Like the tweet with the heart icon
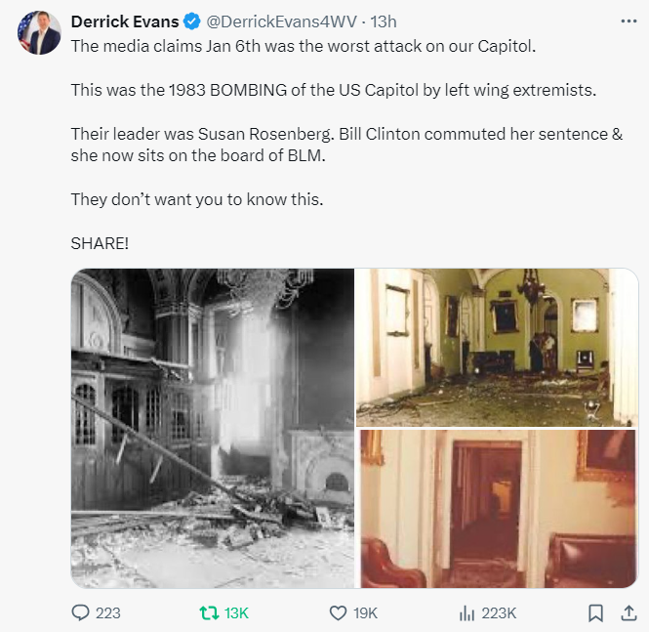The height and width of the screenshot is (632, 649). pos(338,613)
